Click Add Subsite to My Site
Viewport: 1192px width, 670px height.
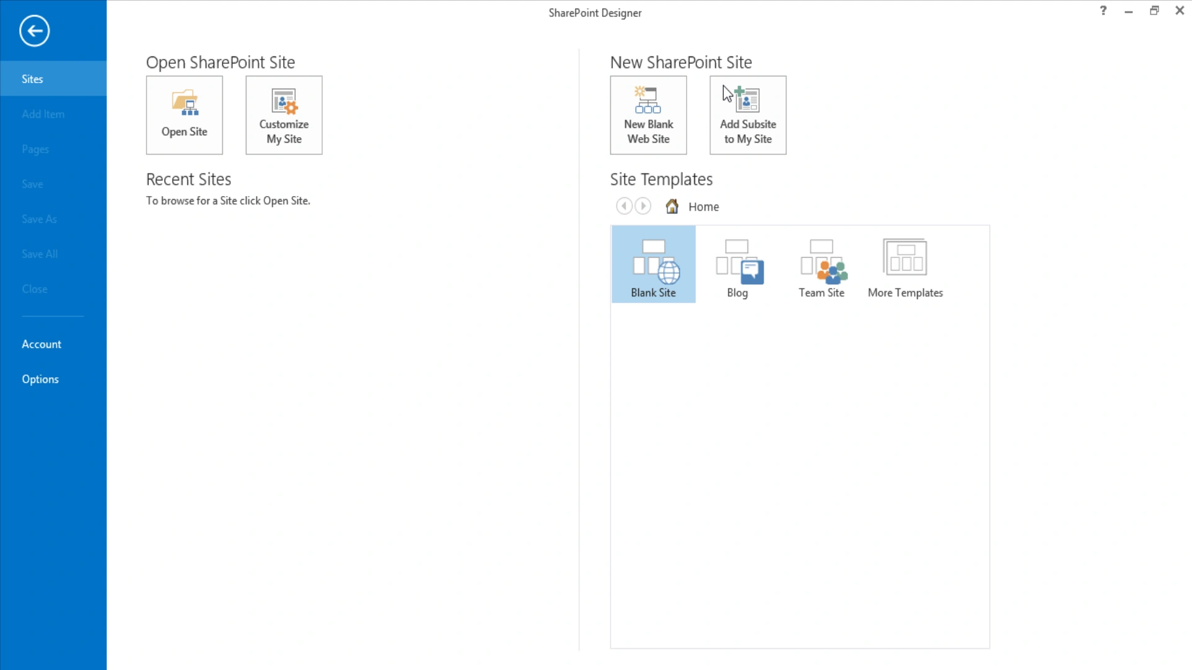pos(747,115)
